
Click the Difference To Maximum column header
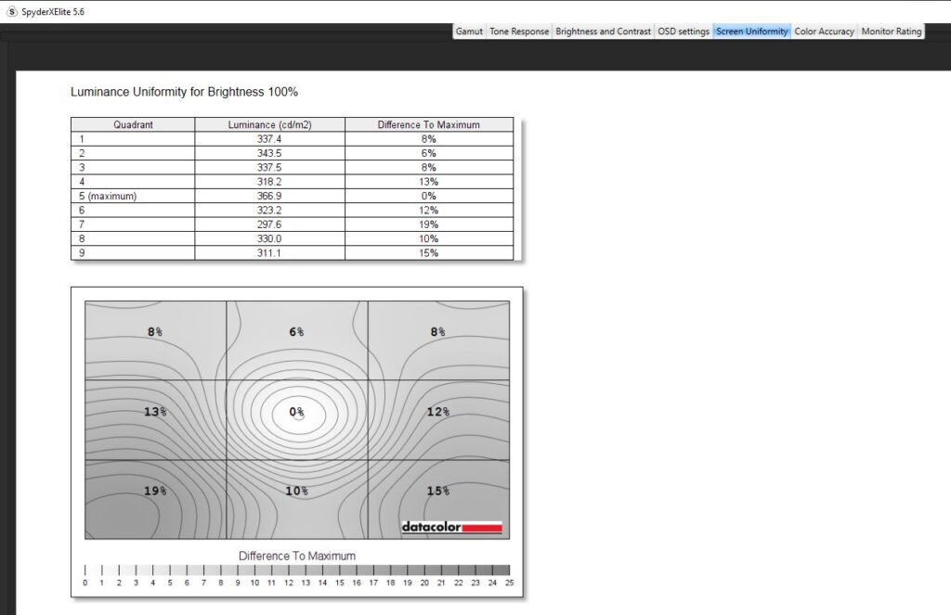(428, 124)
